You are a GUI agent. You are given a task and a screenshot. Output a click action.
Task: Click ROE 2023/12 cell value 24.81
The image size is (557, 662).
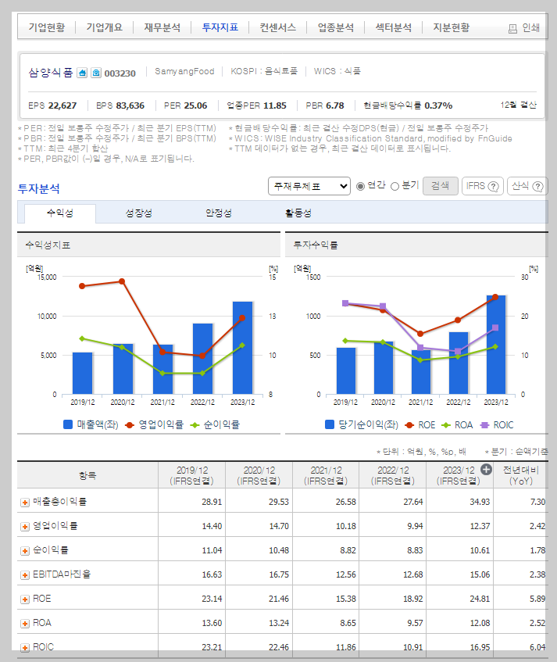[480, 599]
